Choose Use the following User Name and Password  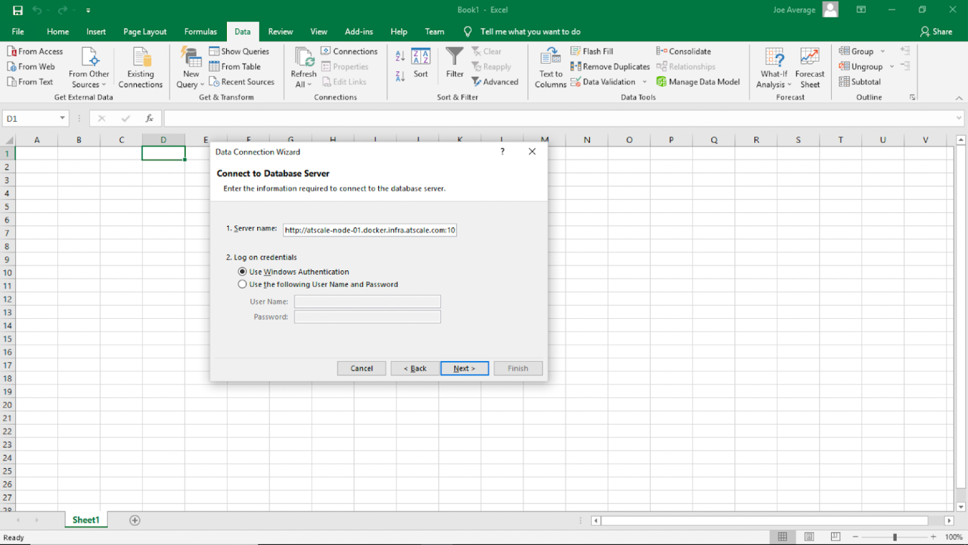coord(243,284)
